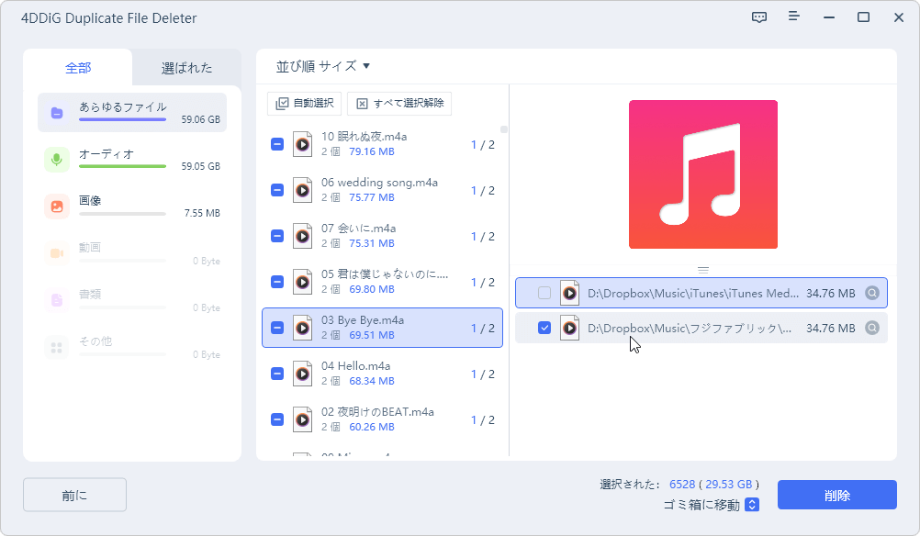Image resolution: width=920 pixels, height=536 pixels.
Task: Click the すべて選択解除 button
Action: pos(399,103)
